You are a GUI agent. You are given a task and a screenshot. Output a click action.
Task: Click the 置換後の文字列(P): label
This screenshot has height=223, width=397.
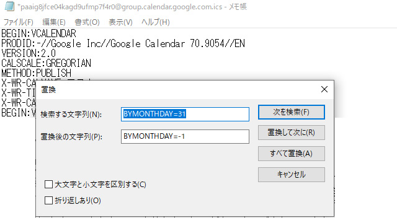tap(71, 137)
